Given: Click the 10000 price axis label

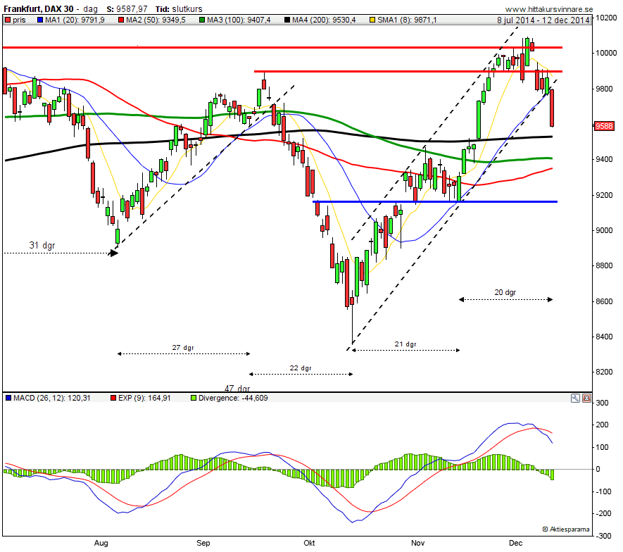Looking at the screenshot, I should (606, 54).
